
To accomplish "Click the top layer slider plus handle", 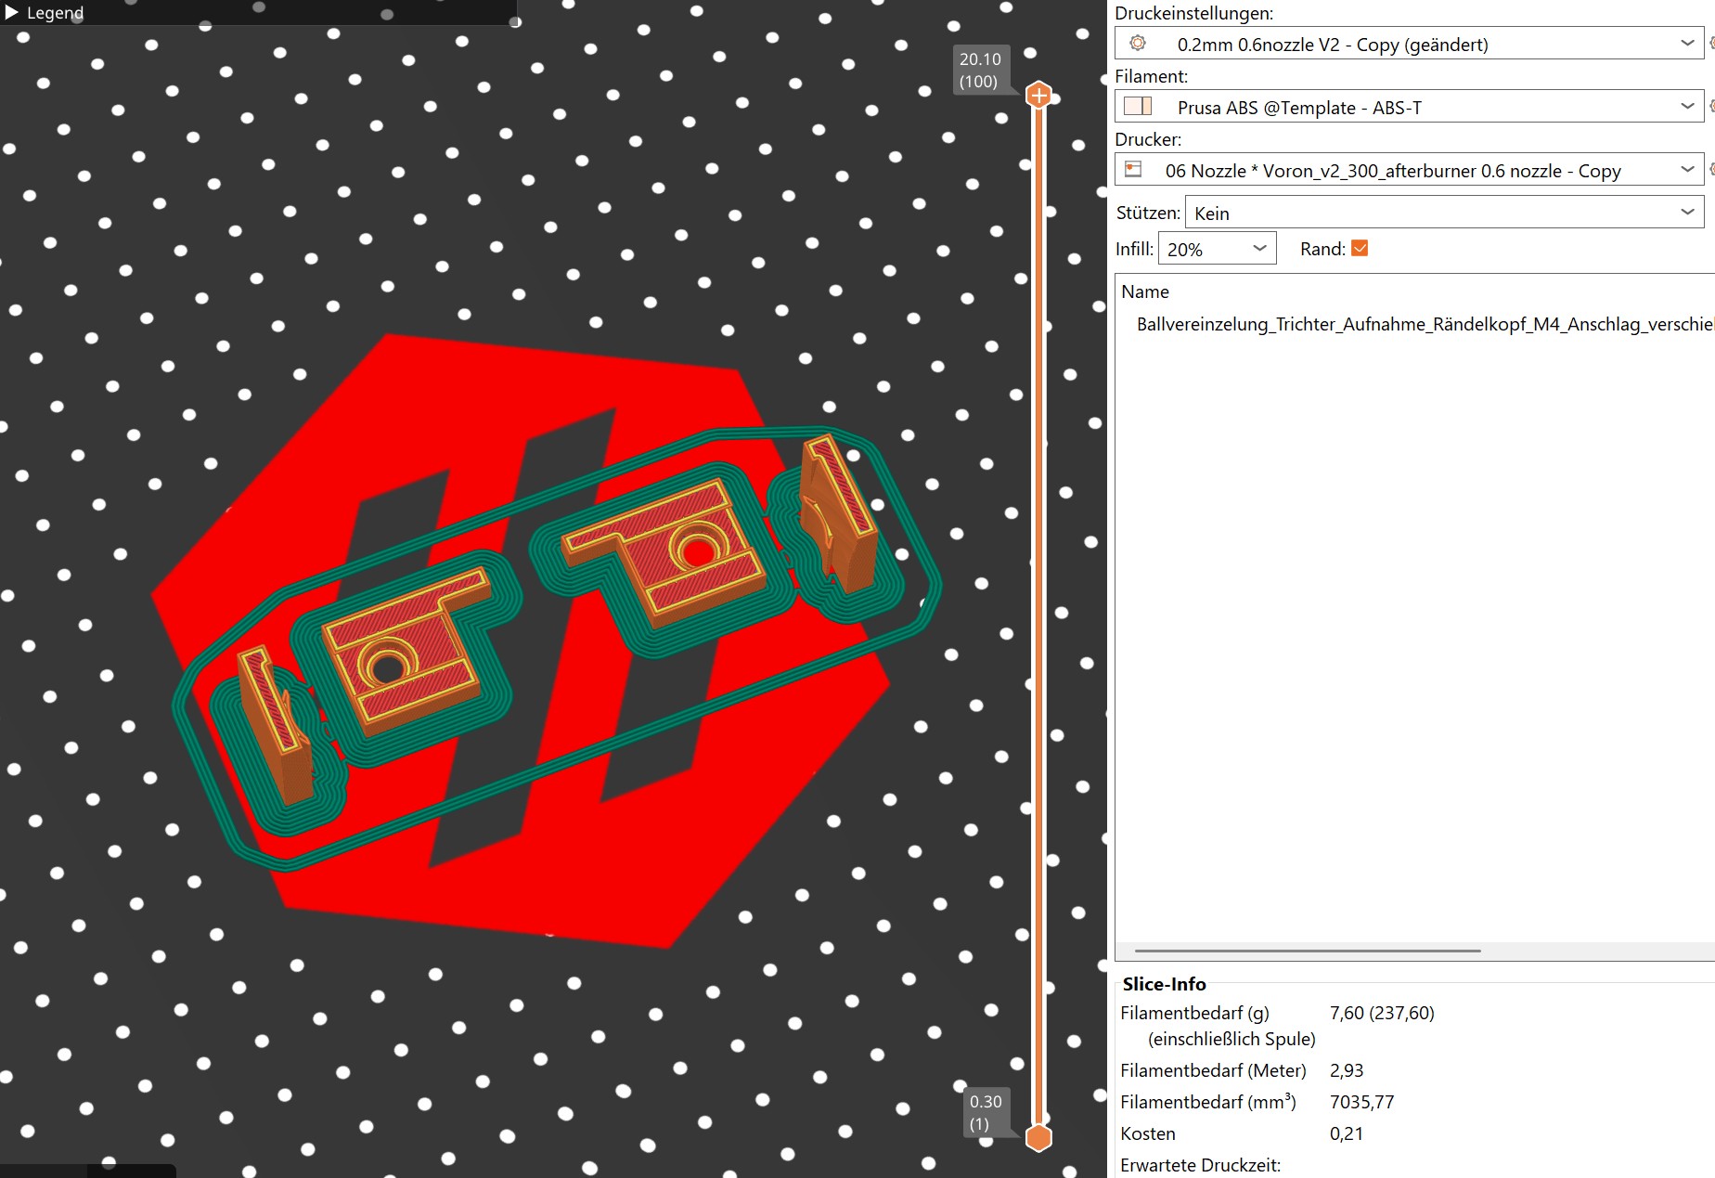I will 1039,95.
